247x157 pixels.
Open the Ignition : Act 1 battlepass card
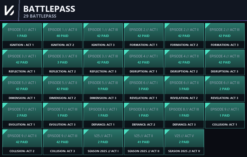coord(22,36)
